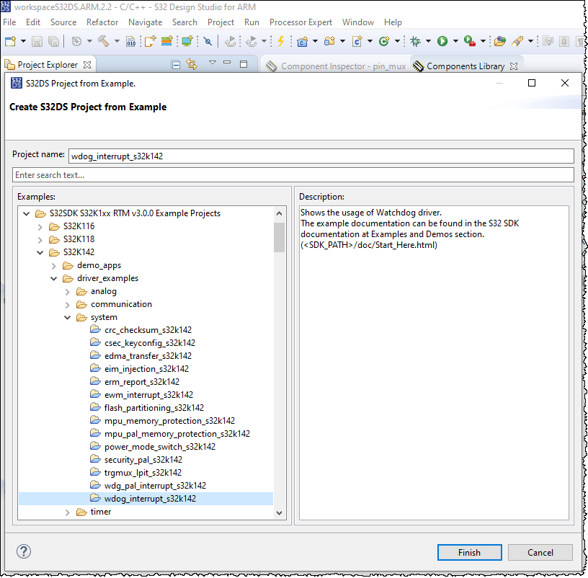Switch to Component Inspector - pin_mux tab

click(336, 66)
